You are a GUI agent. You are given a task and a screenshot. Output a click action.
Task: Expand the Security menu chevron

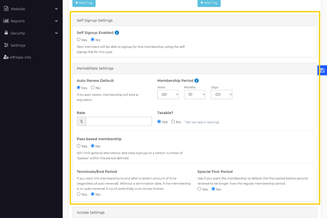[x=56, y=33]
